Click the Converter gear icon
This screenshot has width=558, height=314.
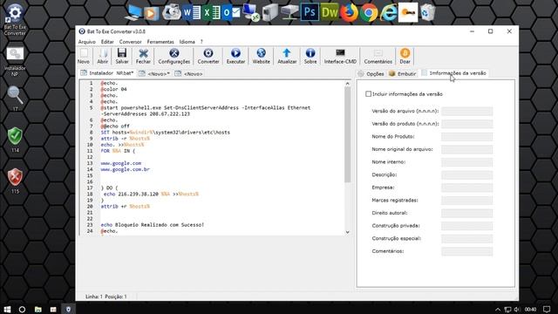pos(208,56)
